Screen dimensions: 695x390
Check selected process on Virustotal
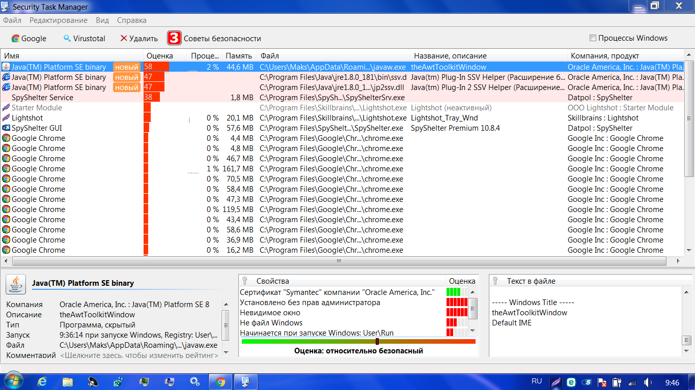point(84,38)
